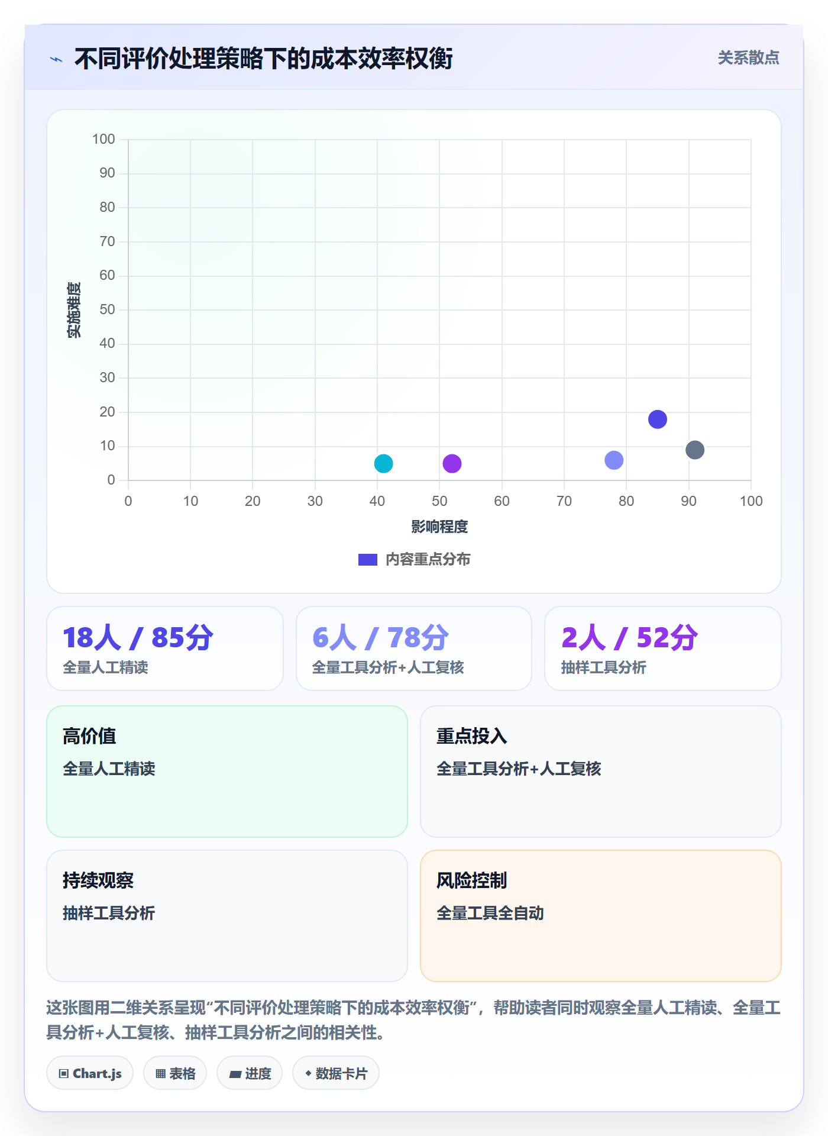Click the gray scatter point near 91
This screenshot has height=1136, width=828.
695,450
